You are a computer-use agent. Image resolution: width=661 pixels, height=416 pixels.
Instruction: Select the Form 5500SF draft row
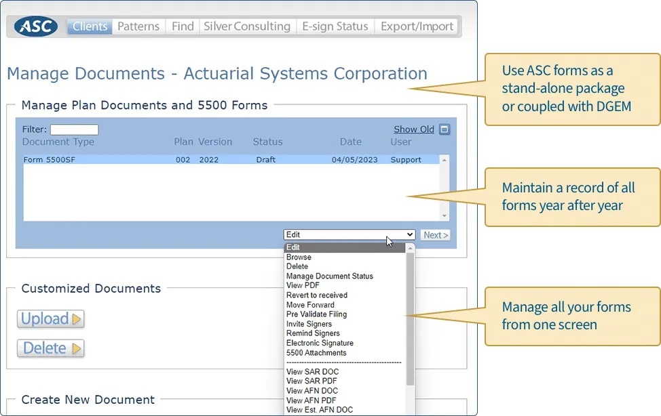(x=204, y=159)
